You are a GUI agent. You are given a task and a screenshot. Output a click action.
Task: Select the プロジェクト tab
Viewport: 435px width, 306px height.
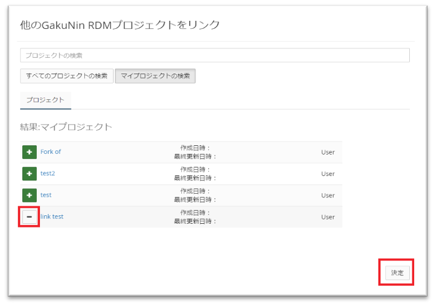[x=45, y=100]
